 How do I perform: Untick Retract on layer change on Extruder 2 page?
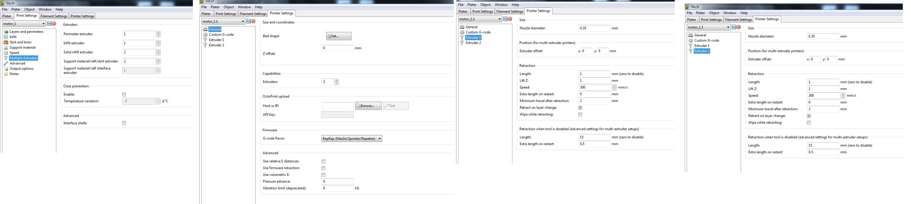[809, 116]
